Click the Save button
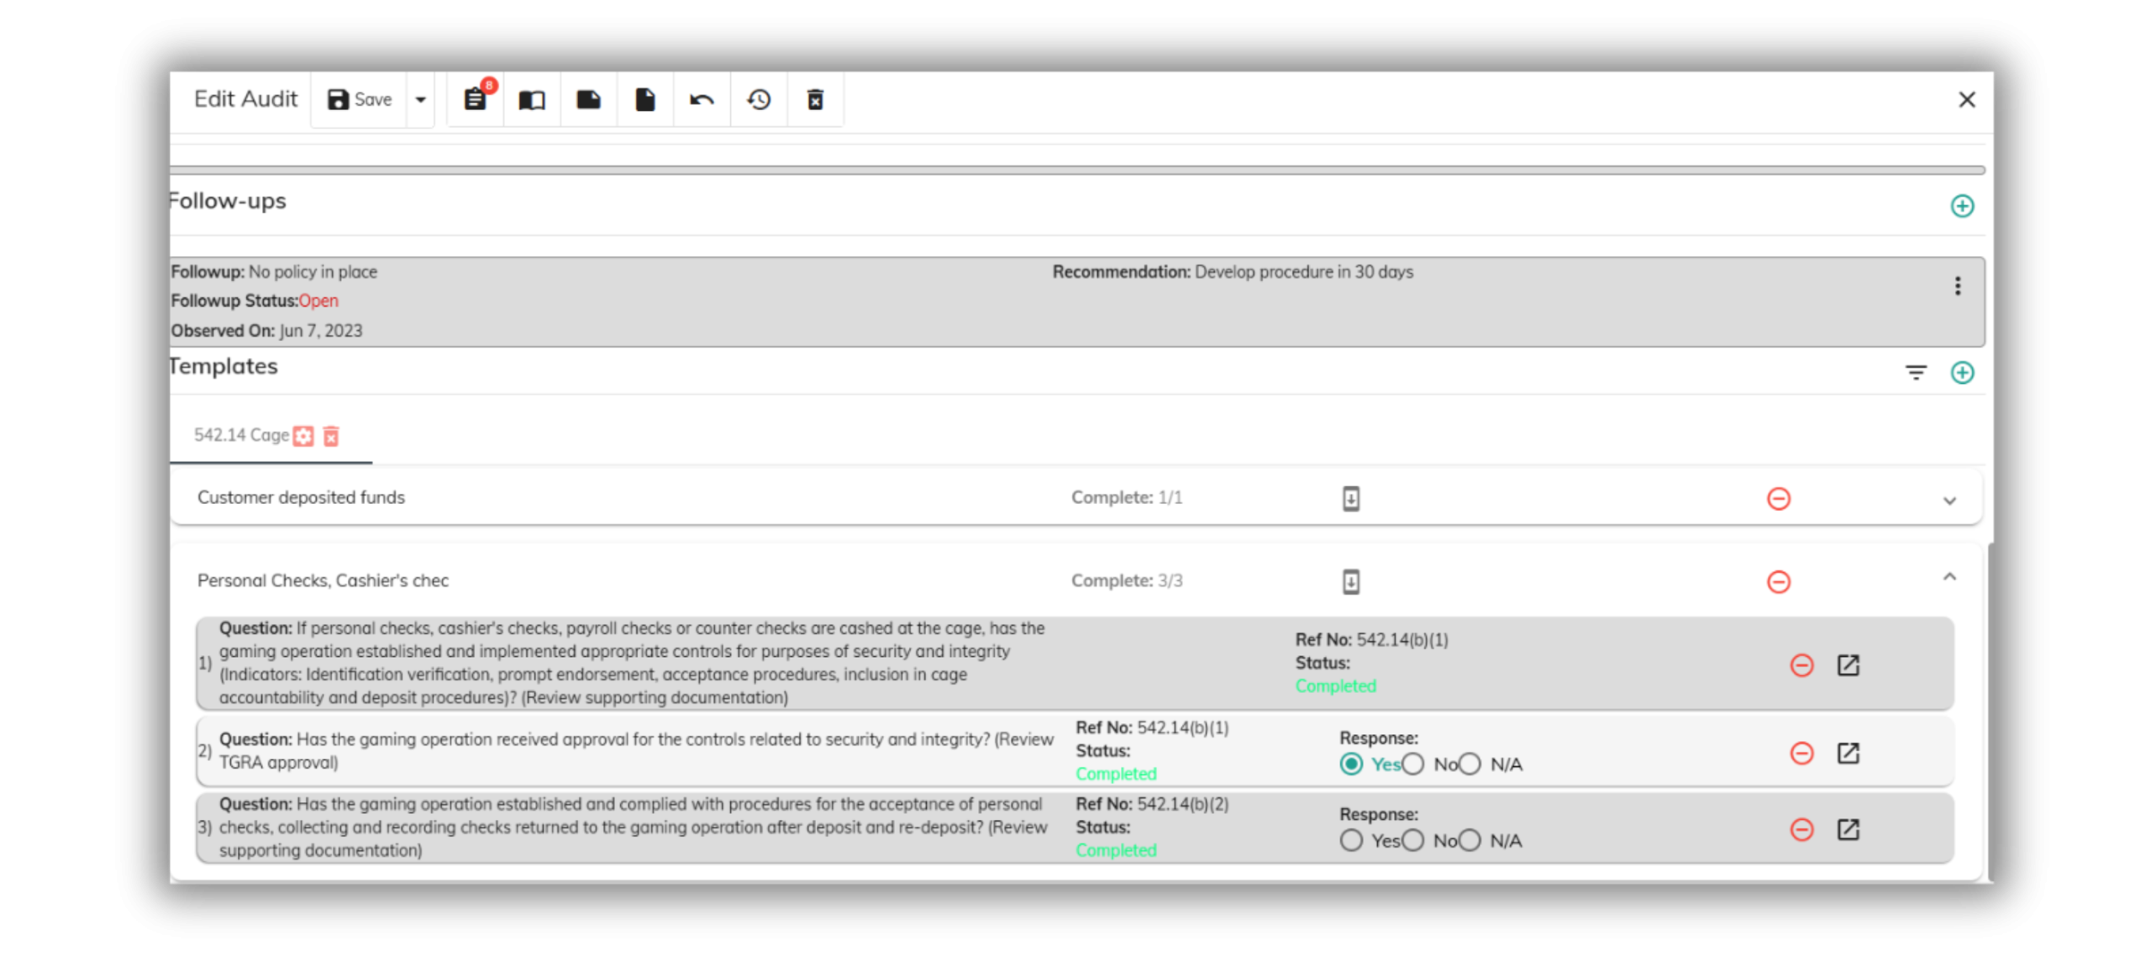The height and width of the screenshot is (956, 2151). [x=360, y=100]
